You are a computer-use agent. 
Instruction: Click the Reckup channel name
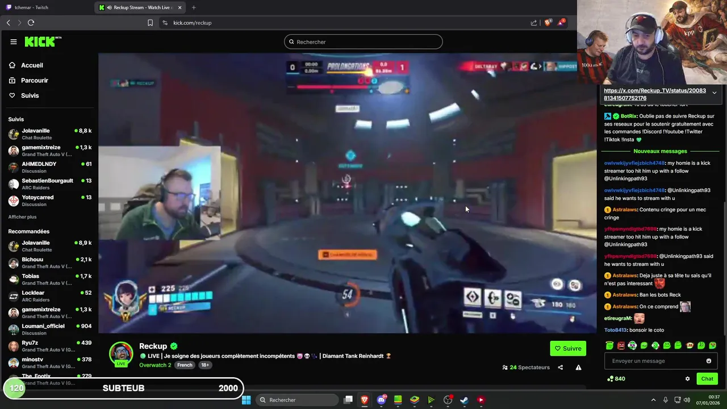[x=153, y=346]
